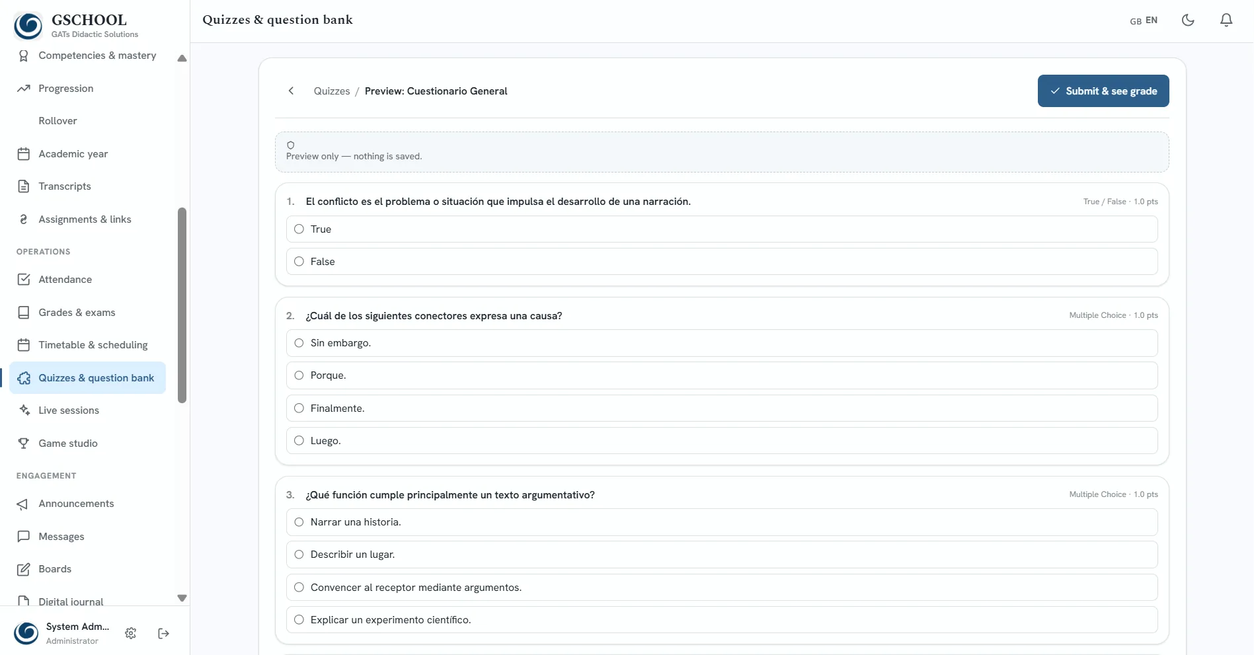Choose 'Convencer al receptor mediante argumentos.' option

point(722,588)
